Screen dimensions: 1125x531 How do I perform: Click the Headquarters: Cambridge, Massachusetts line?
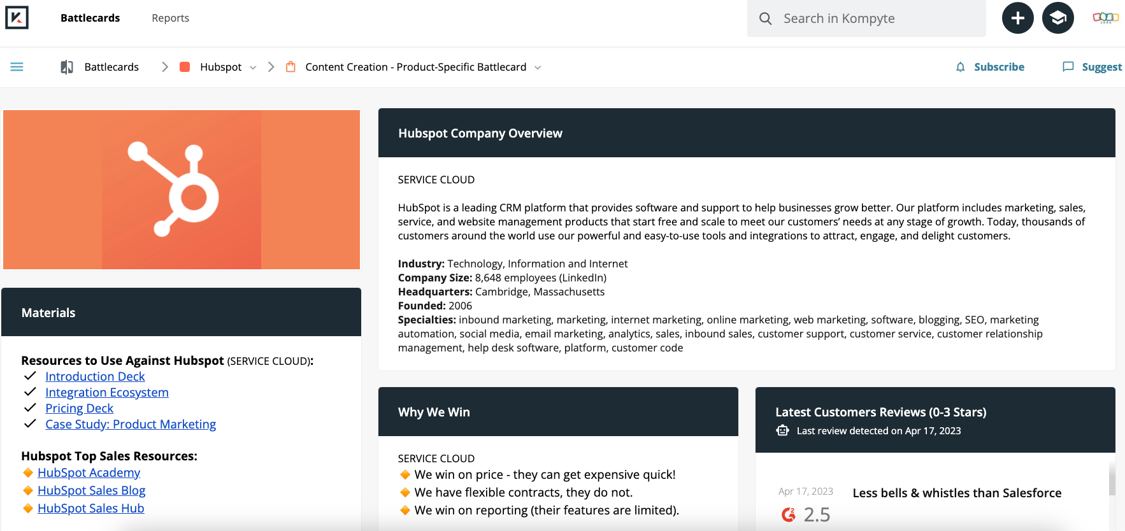[x=501, y=292]
